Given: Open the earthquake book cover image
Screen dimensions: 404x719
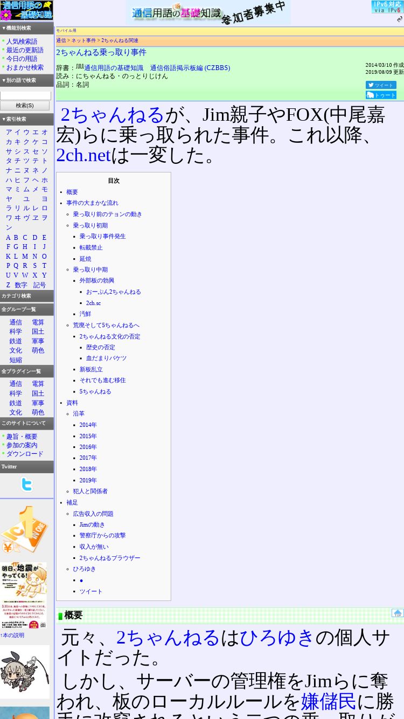Looking at the screenshot, I should pyautogui.click(x=23, y=596).
